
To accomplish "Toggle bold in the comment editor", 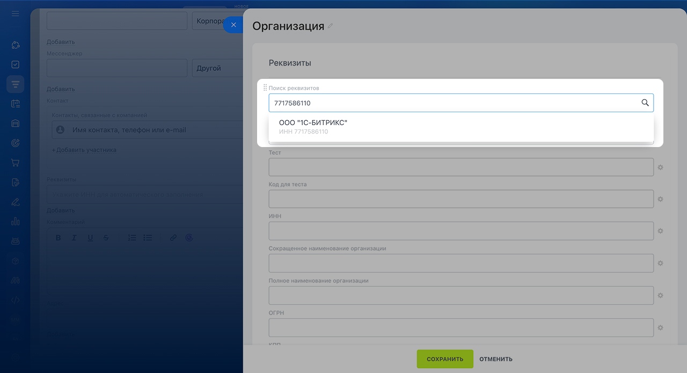I will click(59, 238).
